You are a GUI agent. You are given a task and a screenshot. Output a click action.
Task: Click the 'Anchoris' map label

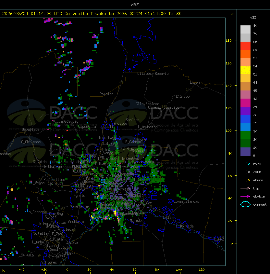coord(76,222)
